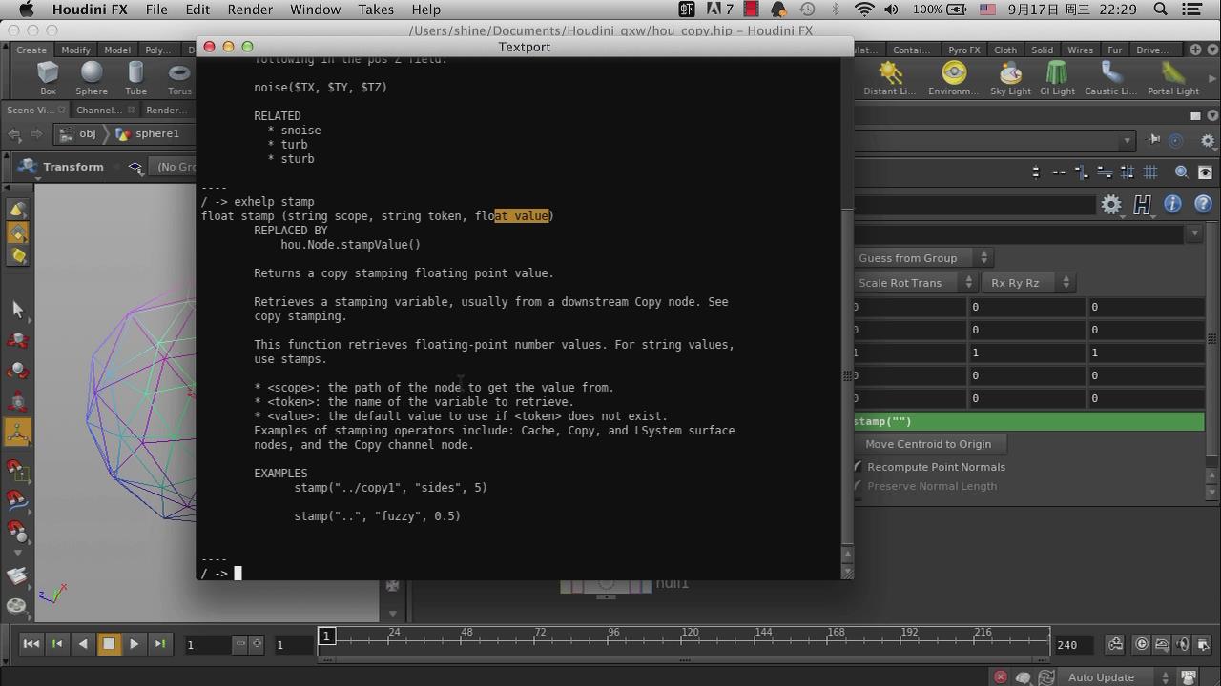Image resolution: width=1221 pixels, height=686 pixels.
Task: Click the end frame field showing 240
Action: coord(1076,645)
